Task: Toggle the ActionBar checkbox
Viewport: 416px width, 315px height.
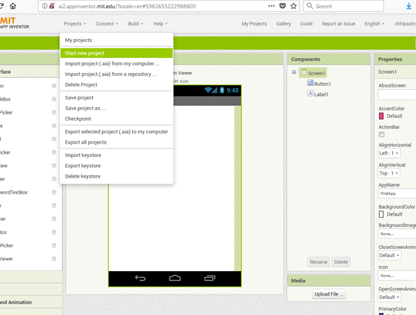Action: 381,135
